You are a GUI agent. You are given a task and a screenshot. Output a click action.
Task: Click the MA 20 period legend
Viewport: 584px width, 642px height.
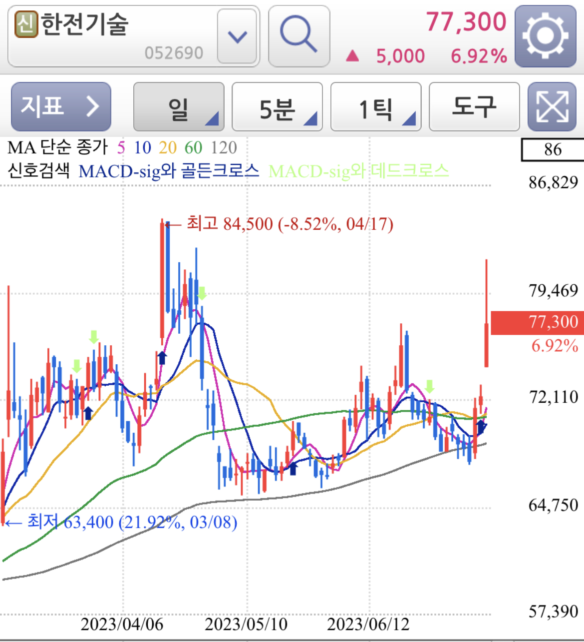[168, 147]
